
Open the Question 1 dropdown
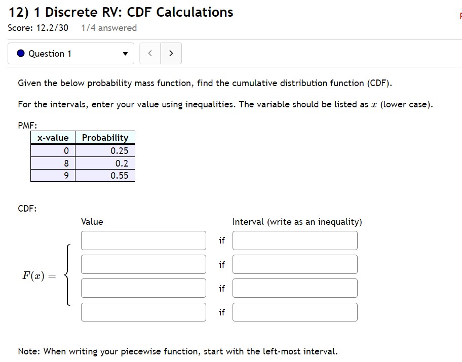point(71,53)
